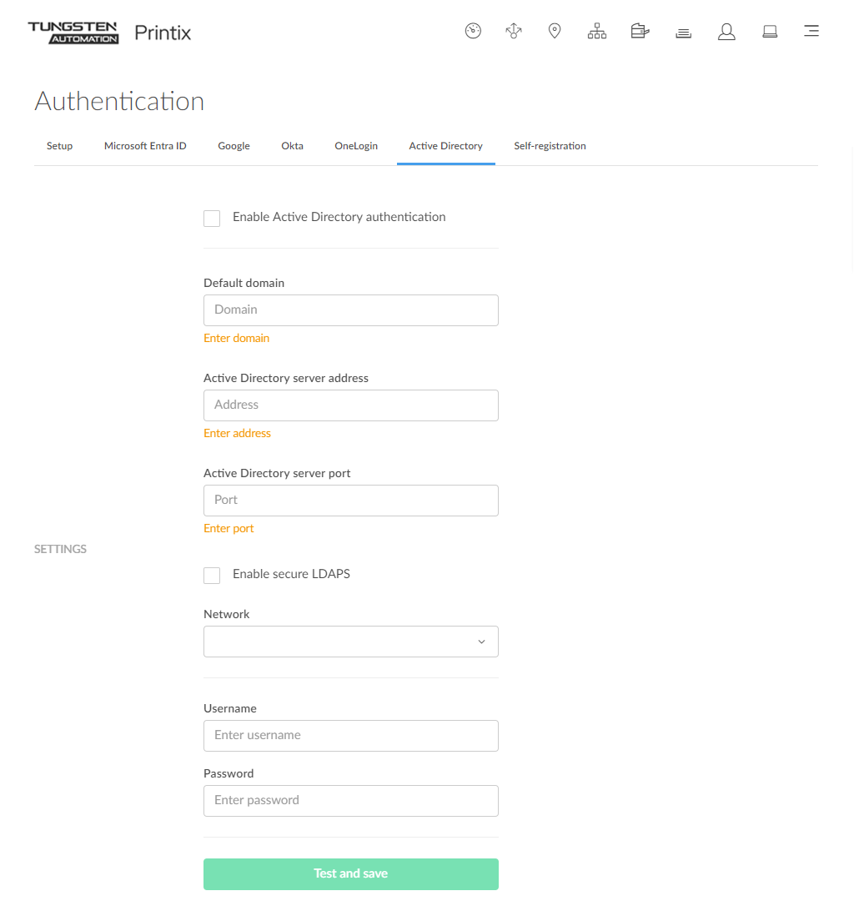This screenshot has height=906, width=854.
Task: Check the Enable secure LDAPS box
Action: pyautogui.click(x=212, y=576)
